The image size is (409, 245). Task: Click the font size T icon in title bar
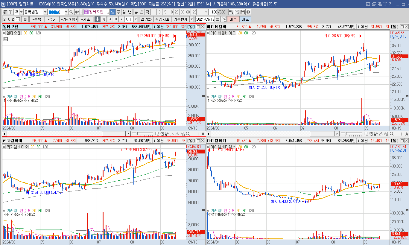point(385,4)
